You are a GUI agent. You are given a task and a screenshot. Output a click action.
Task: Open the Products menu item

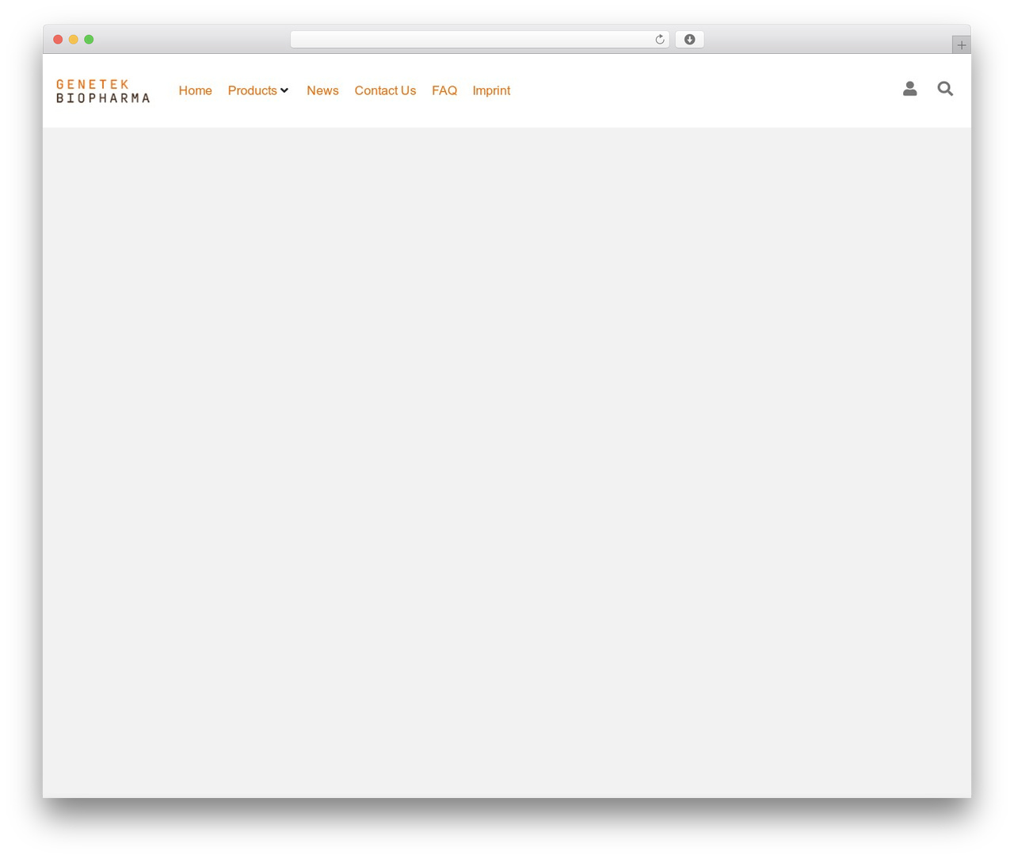252,90
